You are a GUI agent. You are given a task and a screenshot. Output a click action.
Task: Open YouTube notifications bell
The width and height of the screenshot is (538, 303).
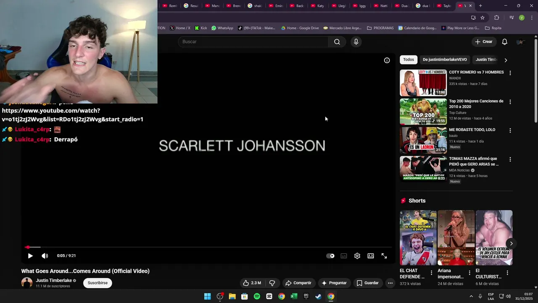point(505,42)
